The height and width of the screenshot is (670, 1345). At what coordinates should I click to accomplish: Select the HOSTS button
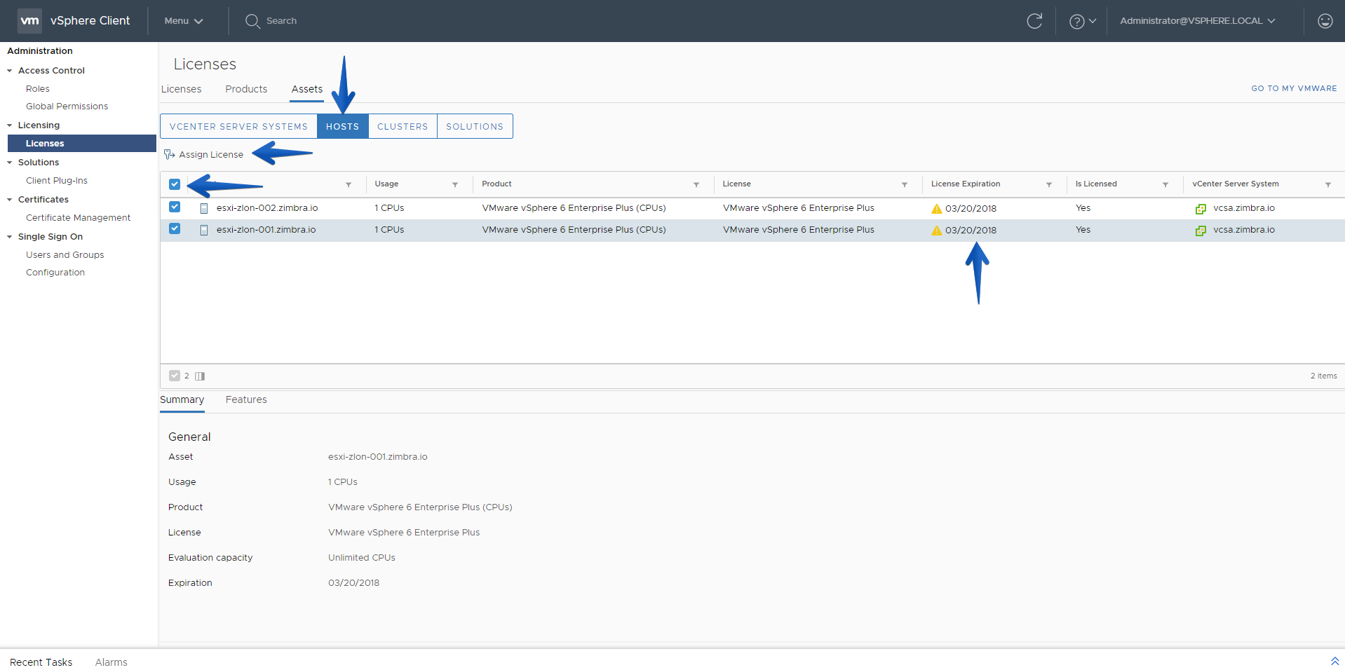[342, 126]
